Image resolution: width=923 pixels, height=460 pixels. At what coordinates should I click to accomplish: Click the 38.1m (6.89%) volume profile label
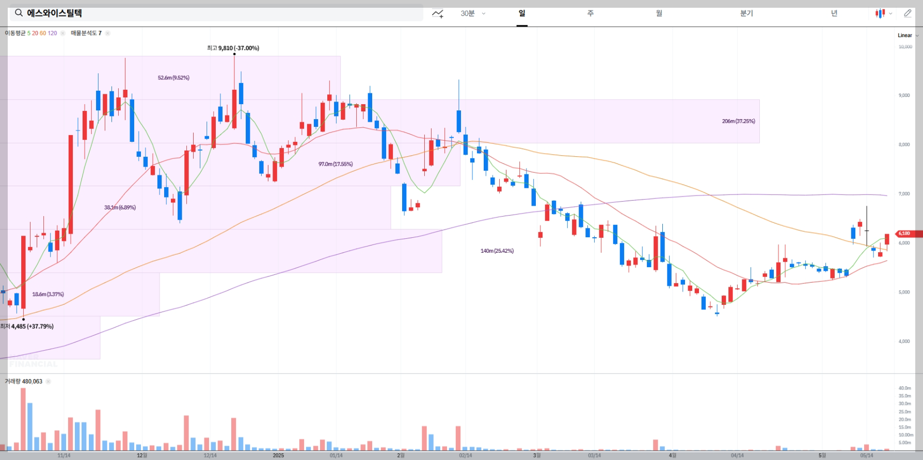tap(120, 207)
